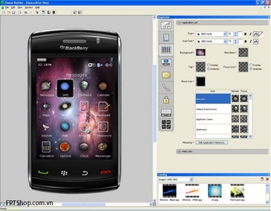
Task: Click the Font size stepper arrows
Action: 235,34
